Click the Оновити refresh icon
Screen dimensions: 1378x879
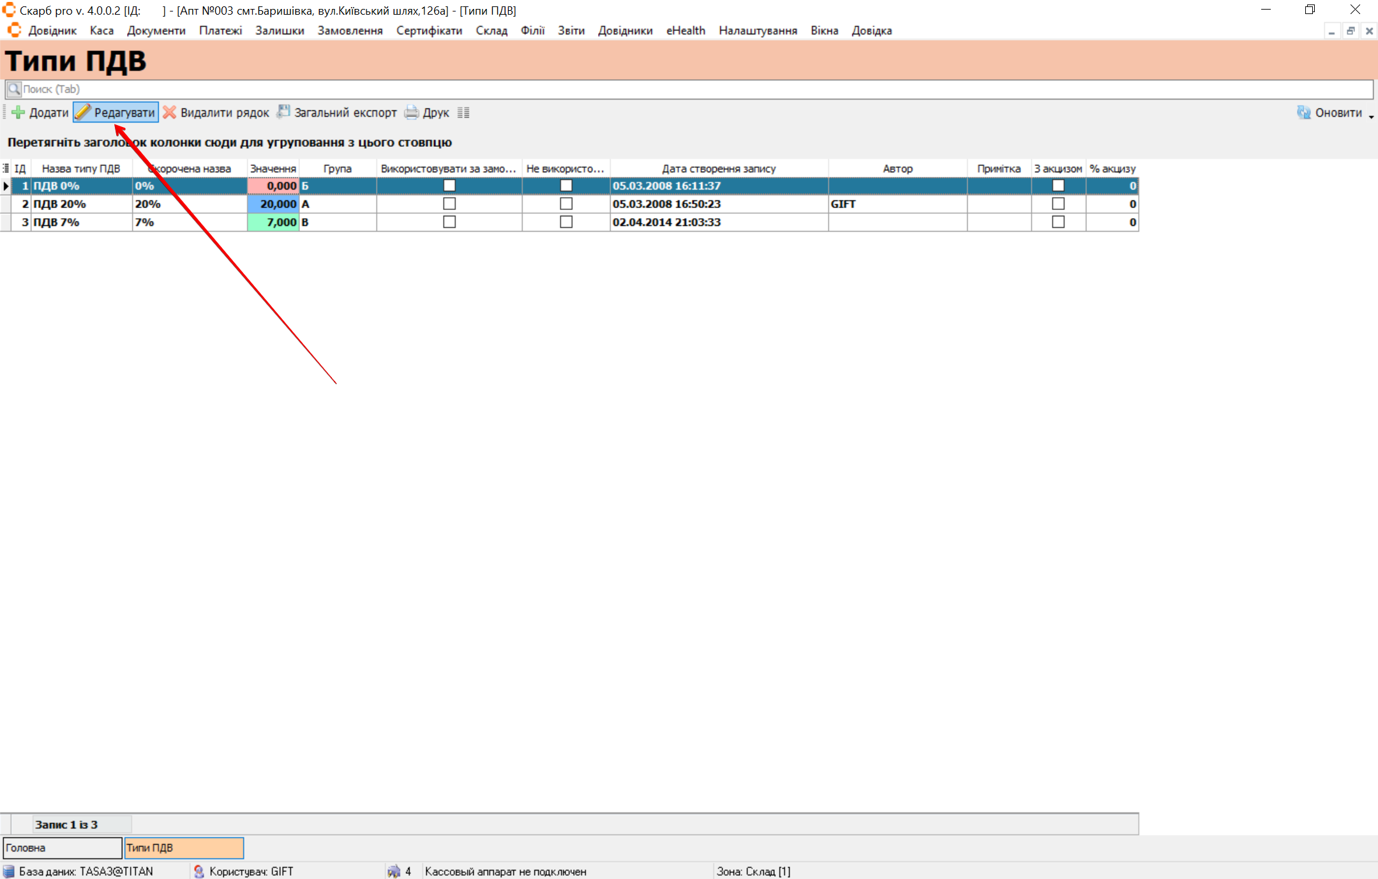tap(1303, 112)
